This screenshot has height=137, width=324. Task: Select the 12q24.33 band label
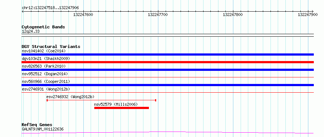click(31, 32)
